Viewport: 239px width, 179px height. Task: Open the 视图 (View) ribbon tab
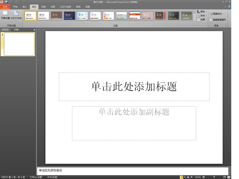coord(88,7)
